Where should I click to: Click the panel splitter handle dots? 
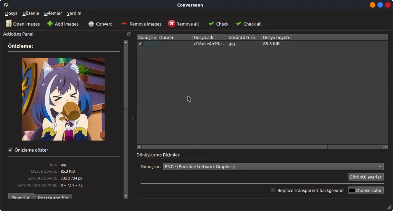click(x=133, y=116)
